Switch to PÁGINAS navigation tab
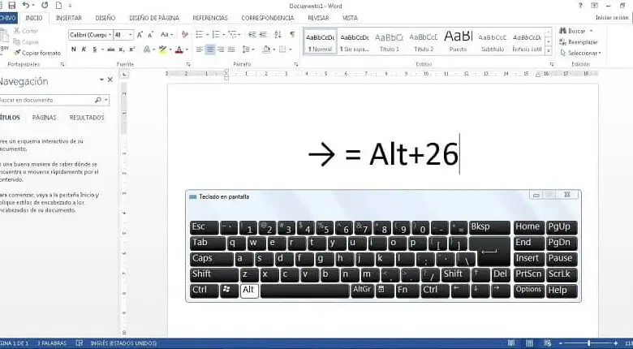 [x=44, y=118]
